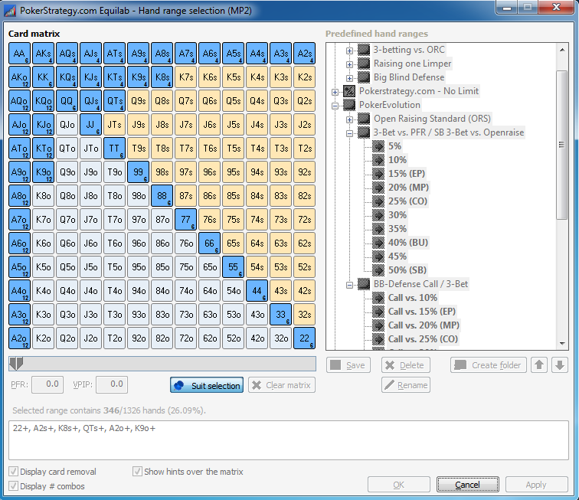Click the range slider handle below matrix

16,364
